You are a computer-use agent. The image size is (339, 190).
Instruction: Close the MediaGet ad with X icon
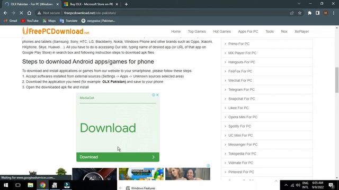tap(157, 95)
